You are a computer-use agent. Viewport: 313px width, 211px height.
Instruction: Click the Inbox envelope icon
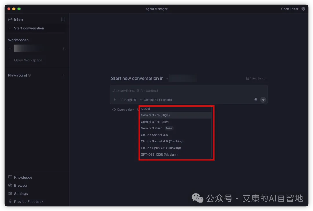pos(10,19)
